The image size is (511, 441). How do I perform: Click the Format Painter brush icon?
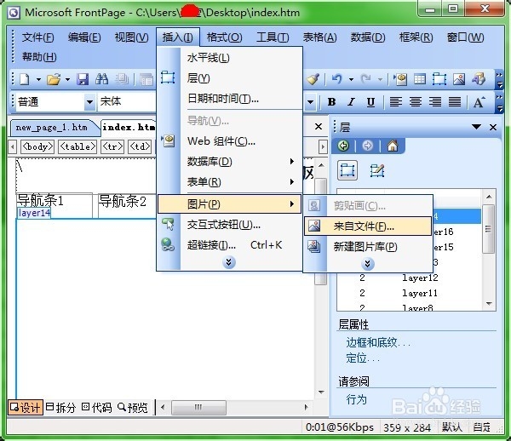(313, 79)
